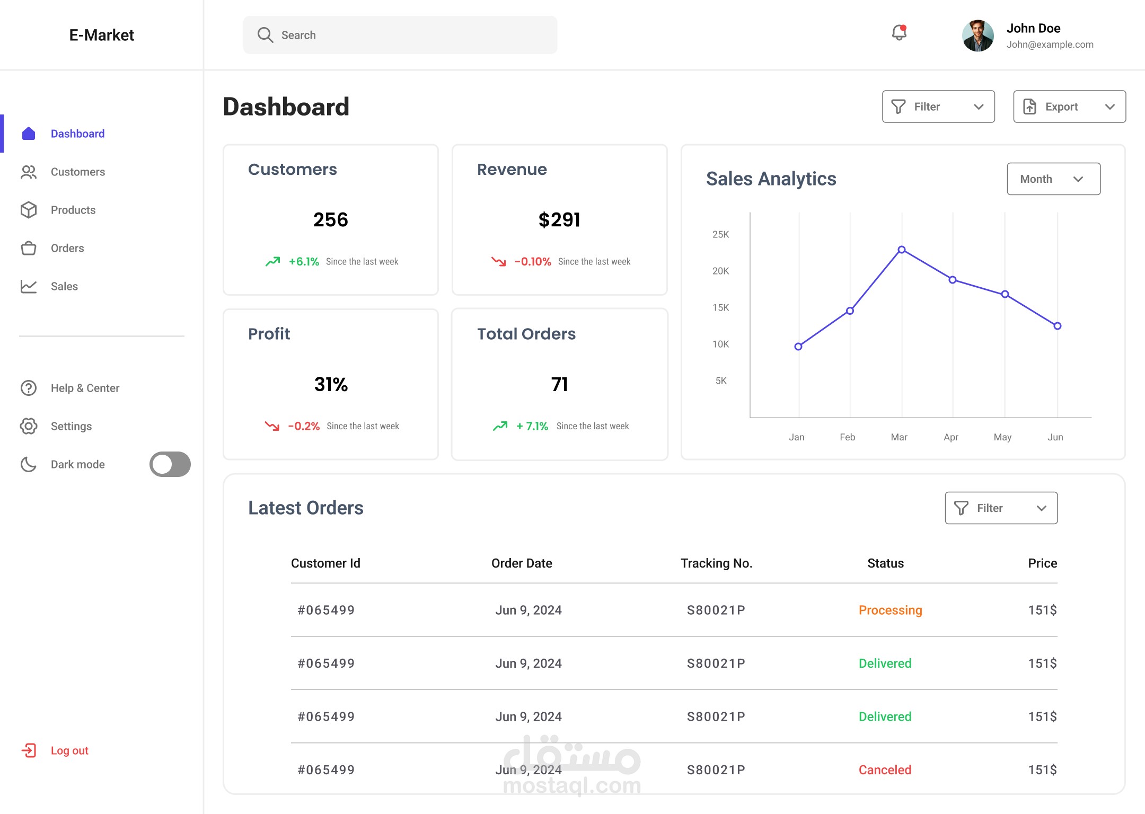Viewport: 1145px width, 814px height.
Task: Open notifications via the bell icon
Action: pos(899,33)
